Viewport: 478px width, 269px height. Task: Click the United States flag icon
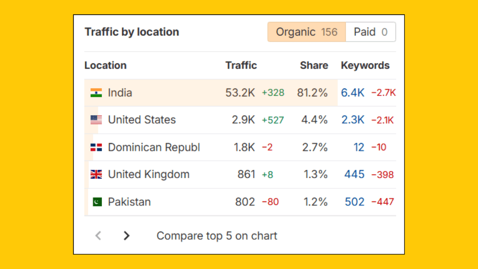97,120
